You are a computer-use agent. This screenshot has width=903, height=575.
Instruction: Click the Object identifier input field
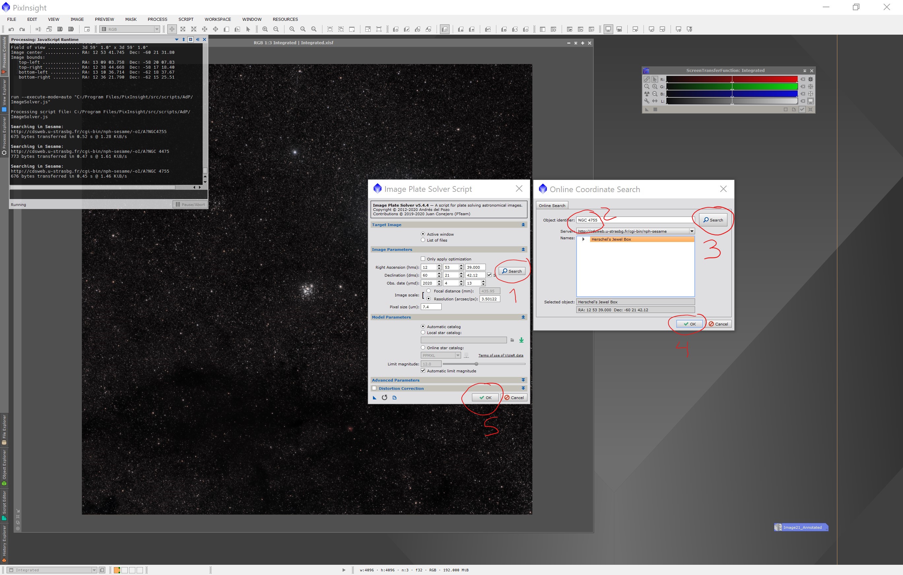pyautogui.click(x=635, y=220)
